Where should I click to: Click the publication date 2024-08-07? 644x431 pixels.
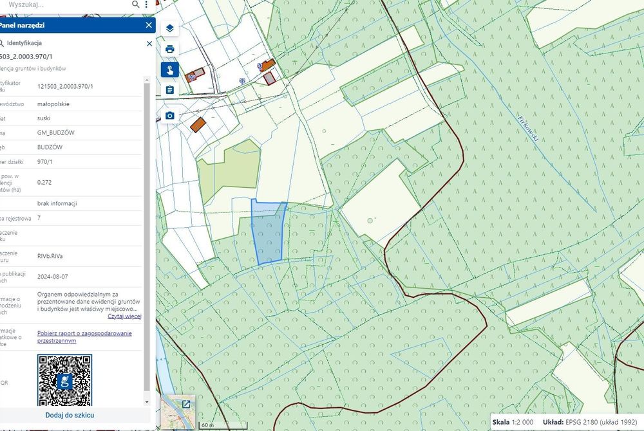[53, 277]
